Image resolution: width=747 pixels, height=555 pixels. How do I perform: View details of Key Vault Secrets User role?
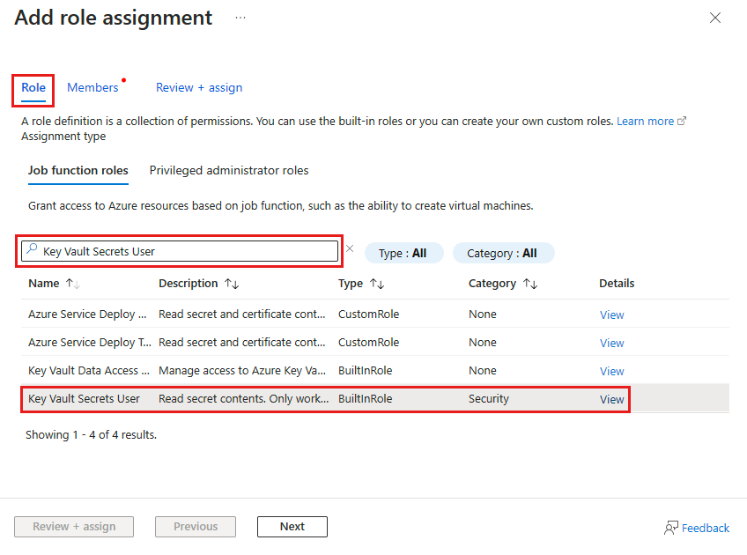[x=611, y=399]
